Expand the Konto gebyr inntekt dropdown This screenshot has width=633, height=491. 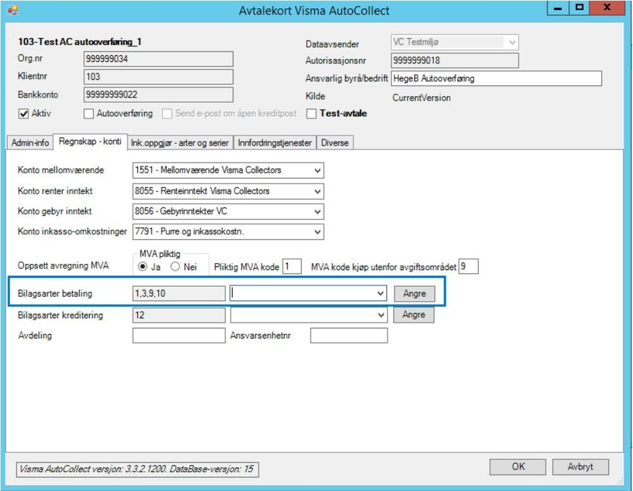(x=318, y=212)
